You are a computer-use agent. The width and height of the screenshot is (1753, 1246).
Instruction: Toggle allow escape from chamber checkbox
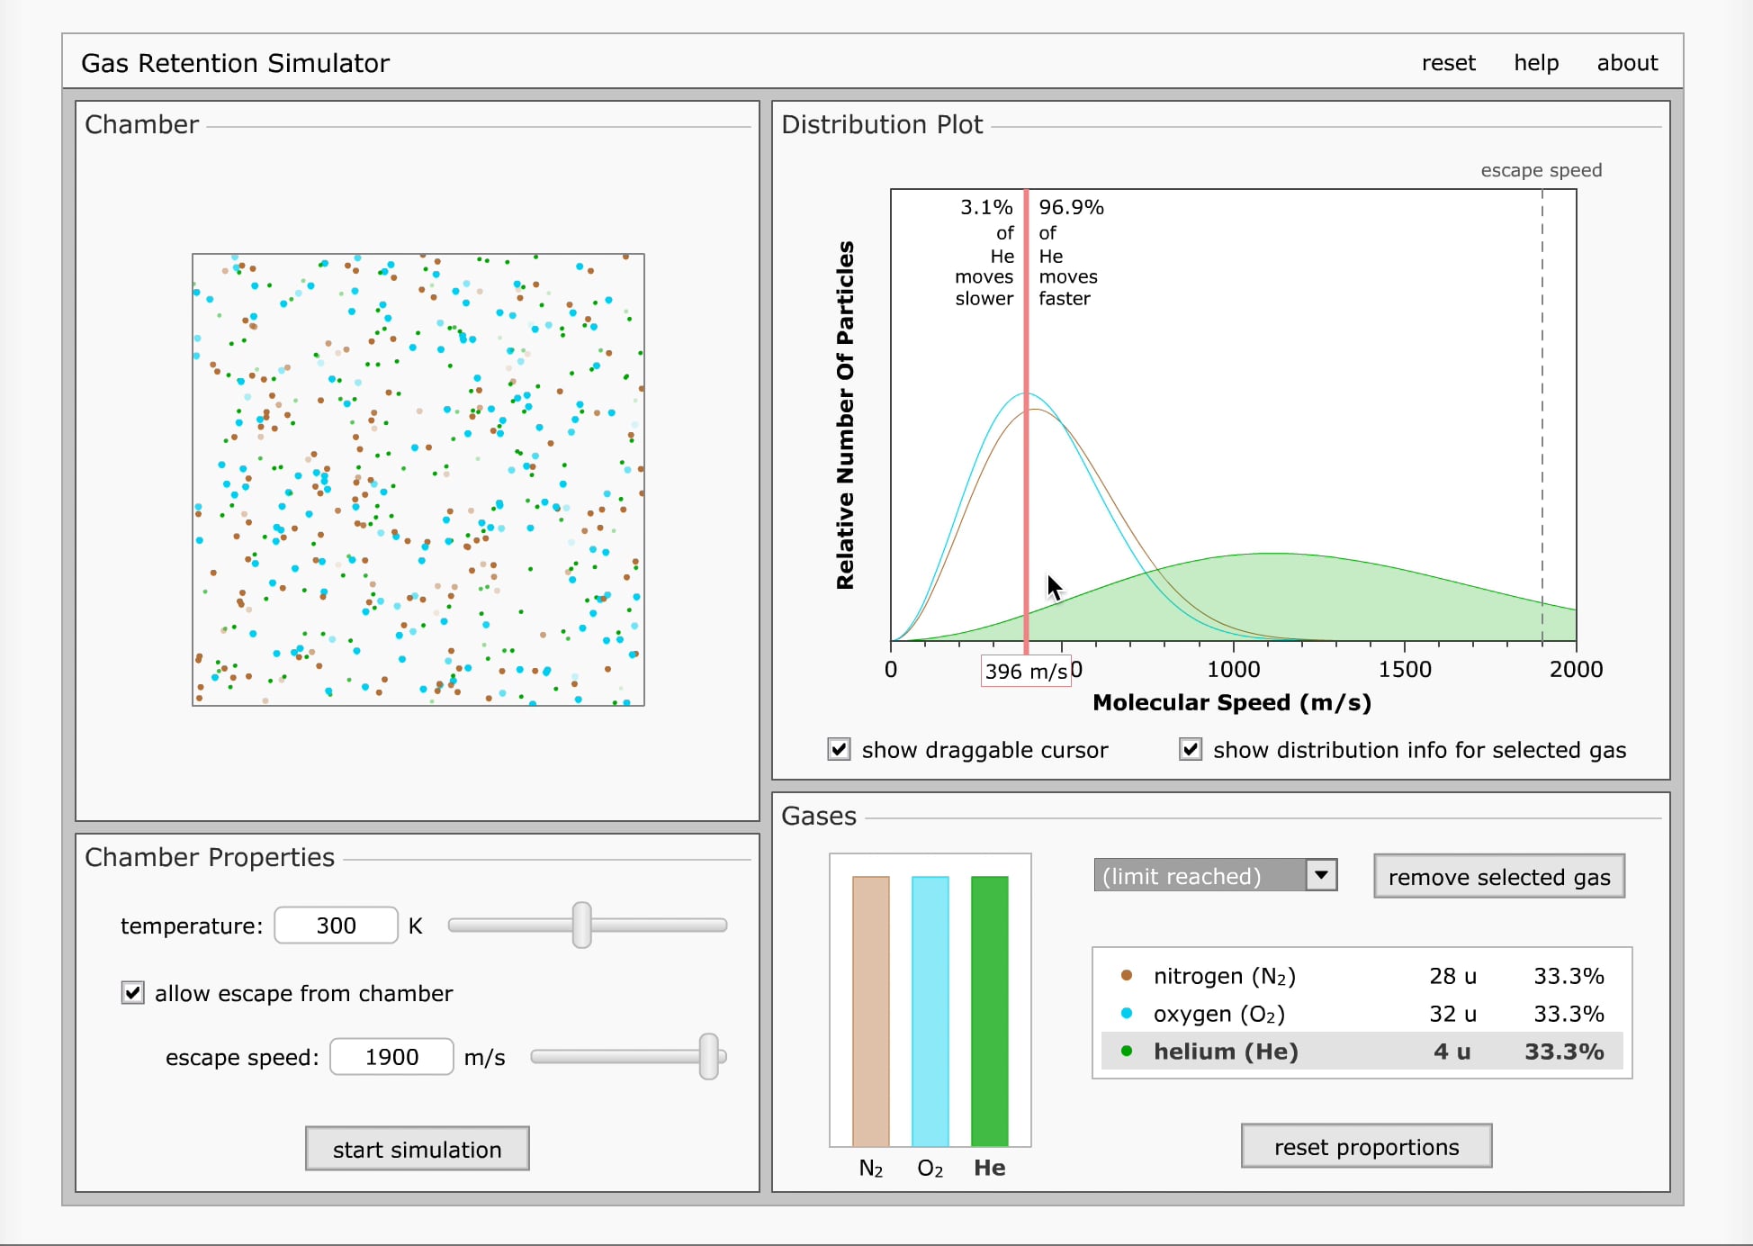point(133,993)
